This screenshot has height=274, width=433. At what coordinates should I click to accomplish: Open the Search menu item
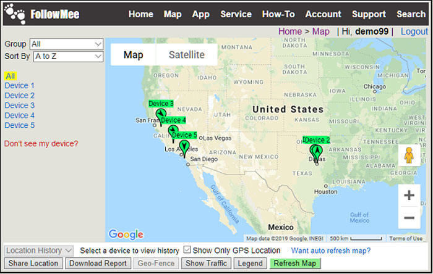coord(411,14)
